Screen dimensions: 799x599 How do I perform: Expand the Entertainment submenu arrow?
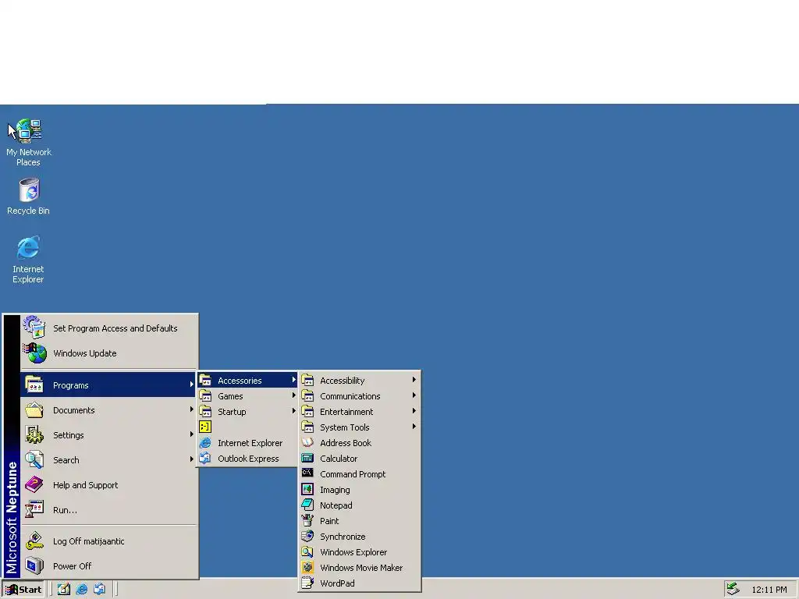point(414,411)
